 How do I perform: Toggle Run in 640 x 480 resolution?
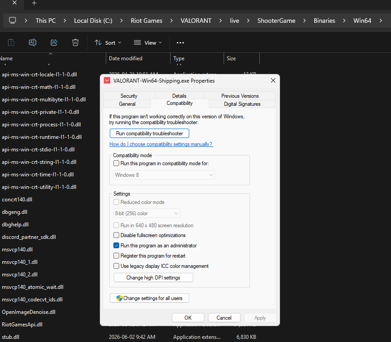click(x=116, y=225)
